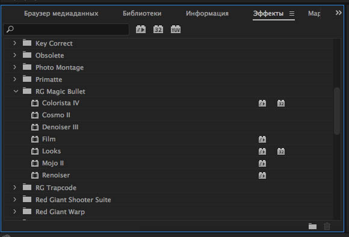This screenshot has height=237, width=349.
Task: Create a new custom bin folder
Action: 312,226
